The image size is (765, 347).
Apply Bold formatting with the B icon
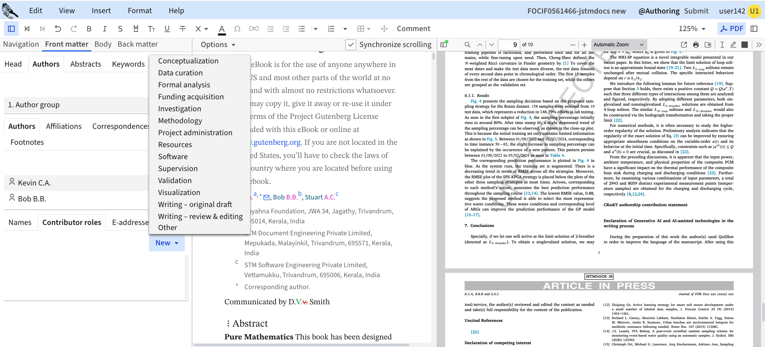coord(89,29)
